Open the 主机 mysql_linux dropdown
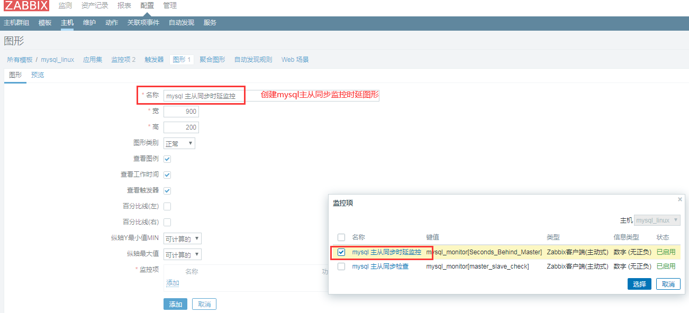 coord(657,220)
